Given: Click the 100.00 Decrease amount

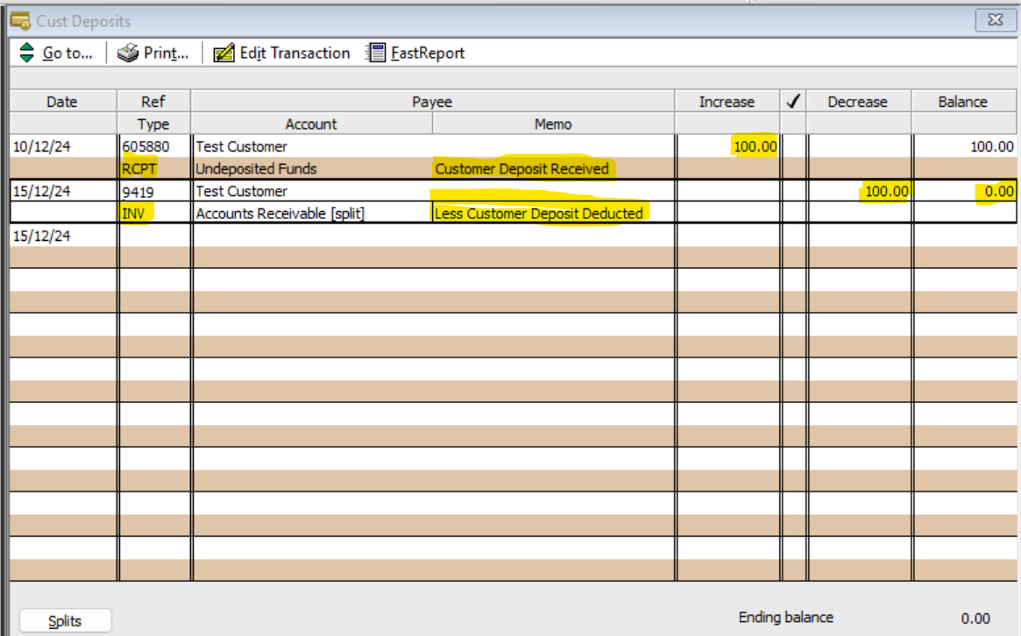Looking at the screenshot, I should pos(887,191).
